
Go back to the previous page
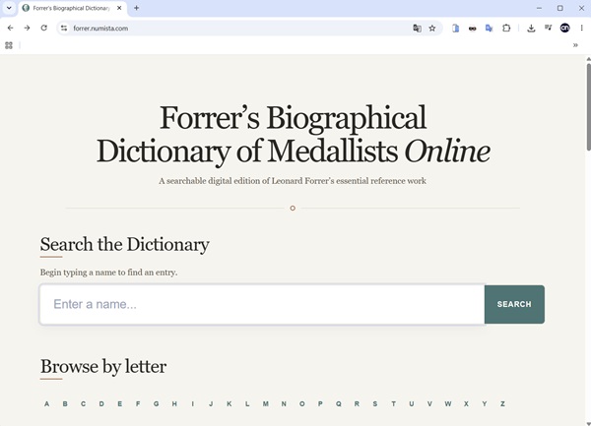[x=10, y=28]
